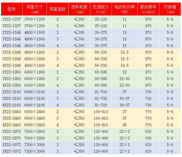The image size is (182, 157).
Task: Select the model cell 2YZS-2160
Action: pyautogui.click(x=12, y=92)
